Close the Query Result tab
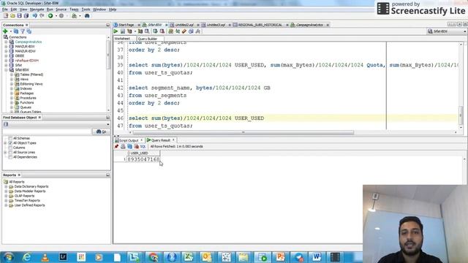The width and height of the screenshot is (468, 263). [173, 140]
